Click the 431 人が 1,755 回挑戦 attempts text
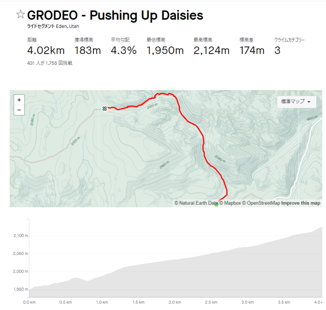The height and width of the screenshot is (310, 326). pyautogui.click(x=50, y=63)
